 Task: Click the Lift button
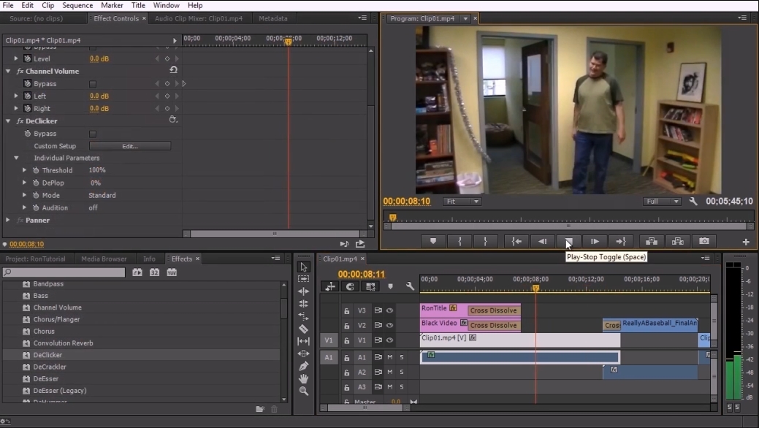652,241
